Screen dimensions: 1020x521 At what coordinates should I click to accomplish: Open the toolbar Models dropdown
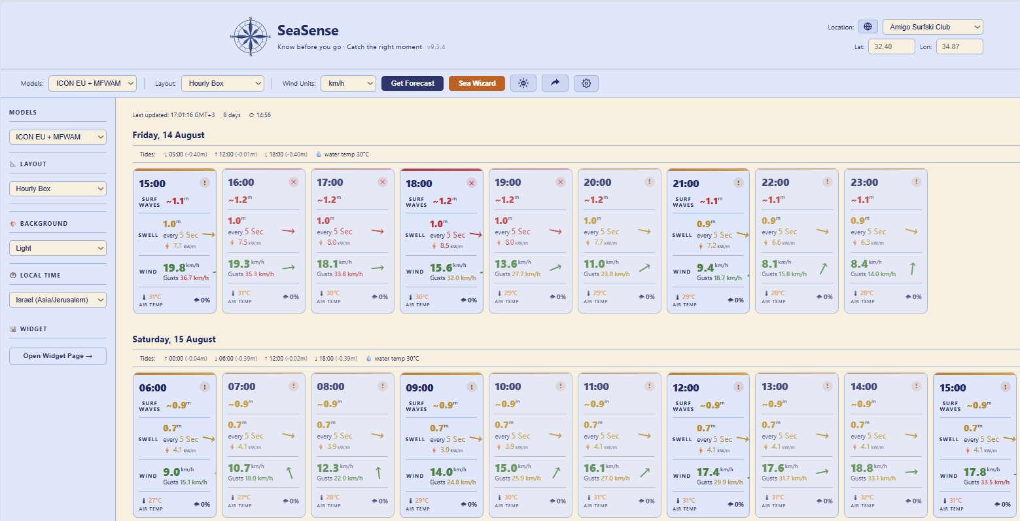[92, 83]
